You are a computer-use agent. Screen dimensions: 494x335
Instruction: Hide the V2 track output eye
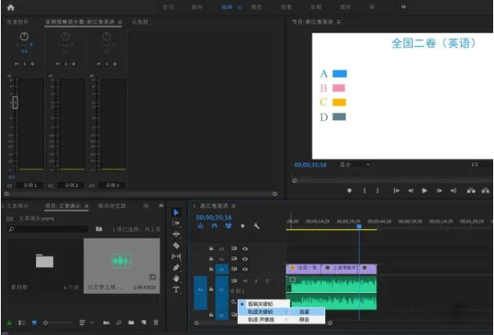(x=245, y=259)
